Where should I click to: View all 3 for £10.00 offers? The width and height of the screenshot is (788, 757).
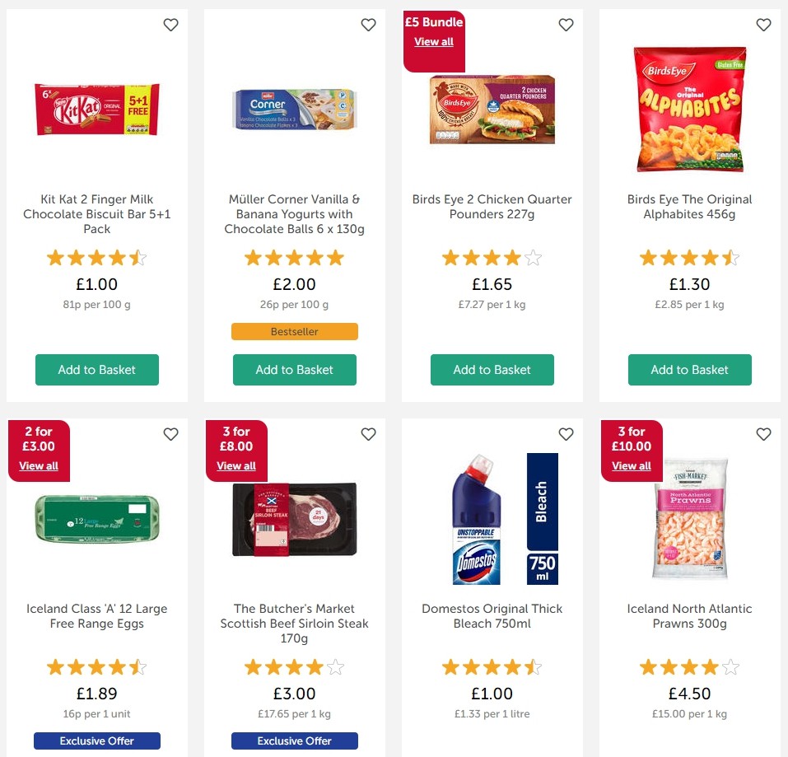click(x=631, y=465)
